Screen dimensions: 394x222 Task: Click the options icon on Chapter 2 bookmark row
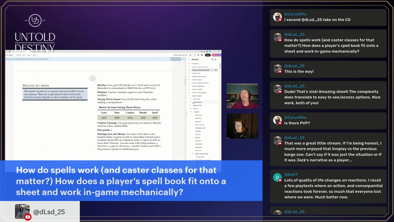point(216,70)
